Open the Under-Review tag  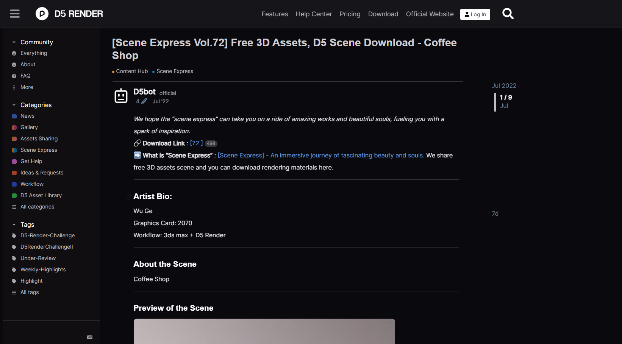point(38,258)
